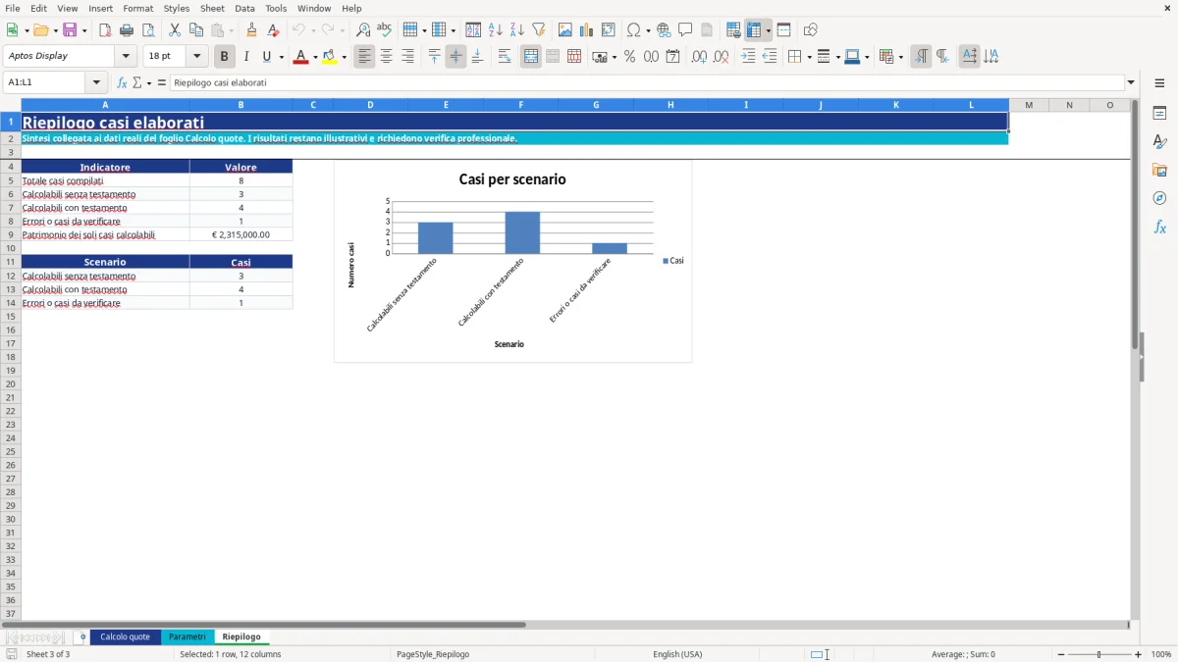Screen dimensions: 1178x662
Task: Click the English (USA) language status
Action: (x=677, y=654)
